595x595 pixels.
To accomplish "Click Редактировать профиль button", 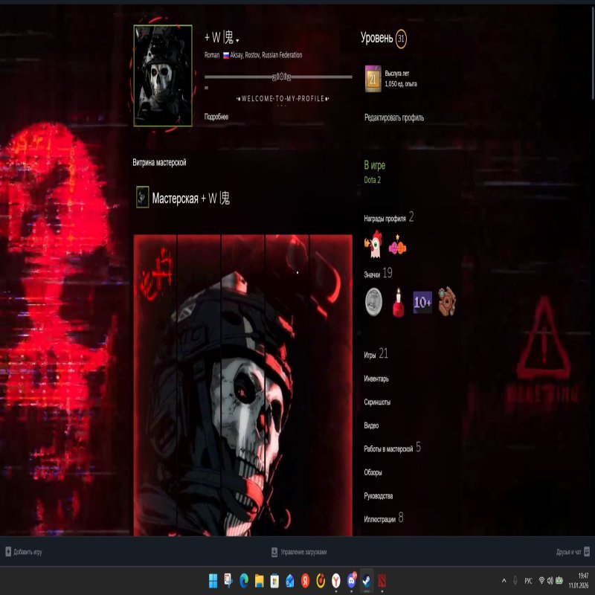I will pos(394,118).
